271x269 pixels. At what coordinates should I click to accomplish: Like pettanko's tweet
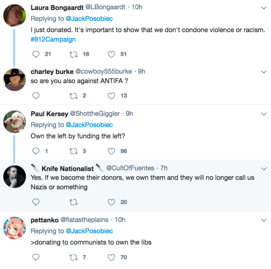111,257
